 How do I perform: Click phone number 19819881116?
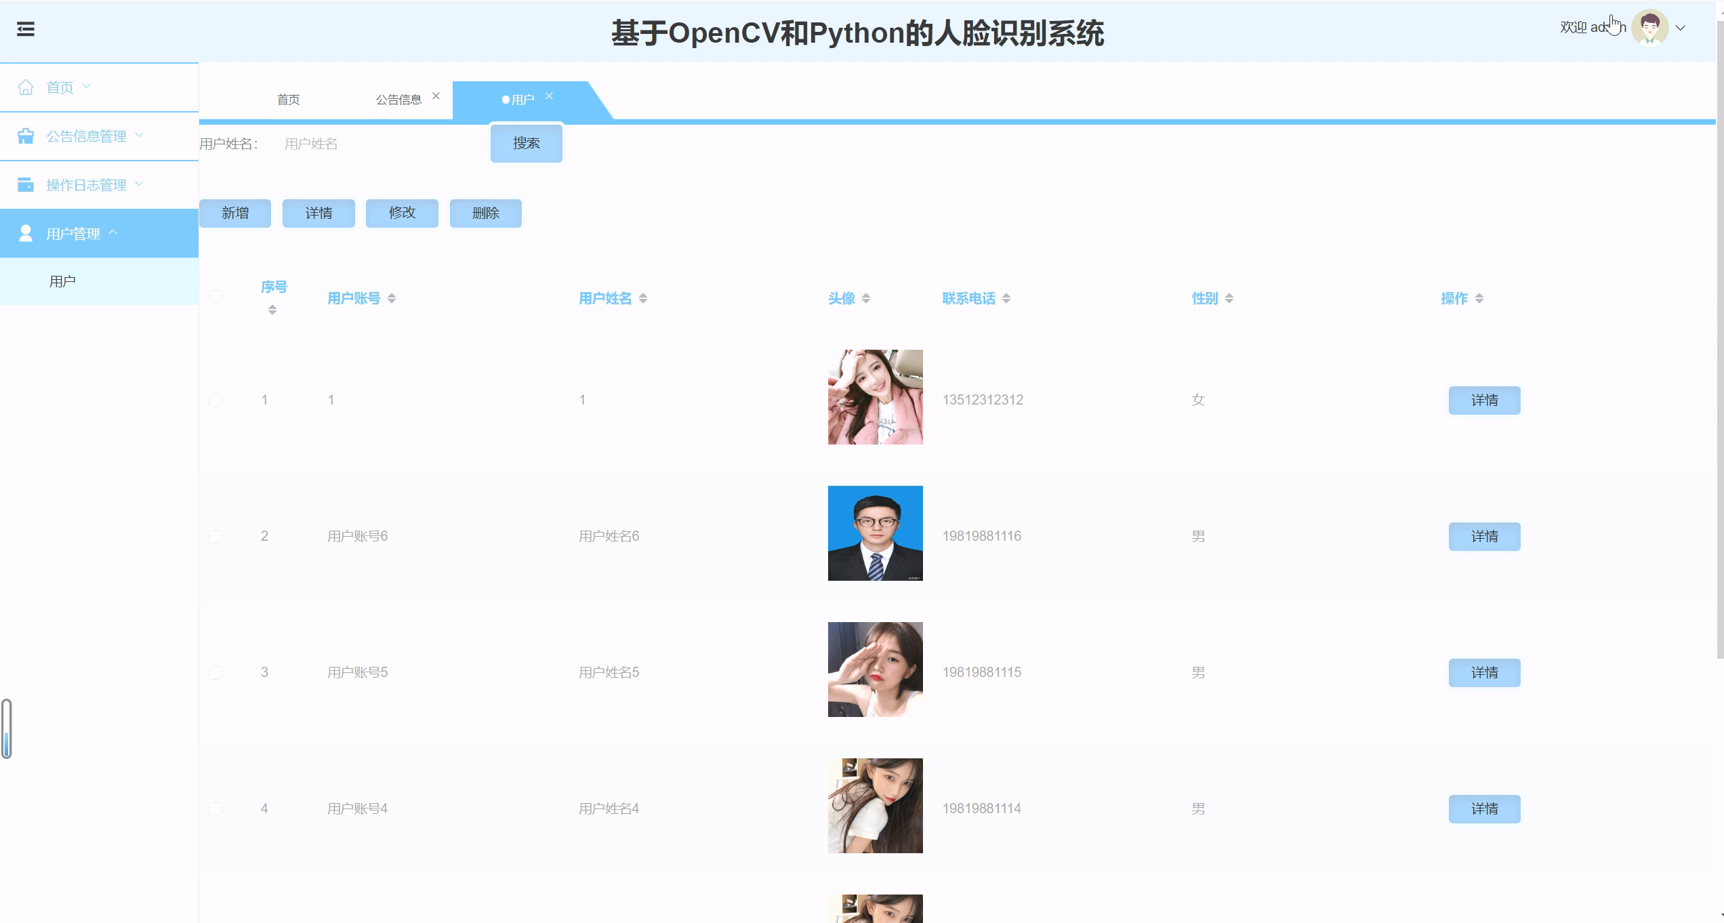[982, 536]
